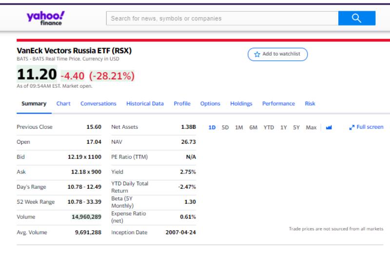
Task: Switch chart range to 5D
Action: [x=225, y=127]
